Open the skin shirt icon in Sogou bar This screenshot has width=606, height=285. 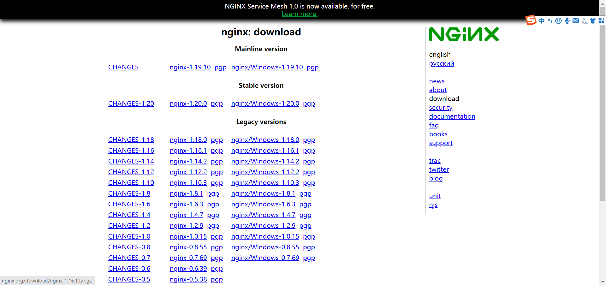tap(593, 21)
